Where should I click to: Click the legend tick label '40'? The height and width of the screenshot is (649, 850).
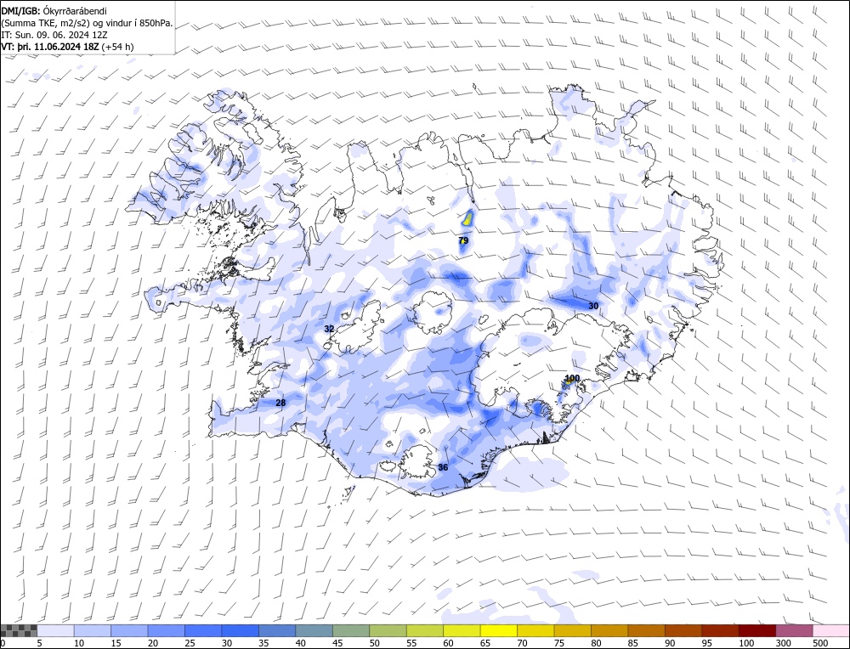point(300,643)
